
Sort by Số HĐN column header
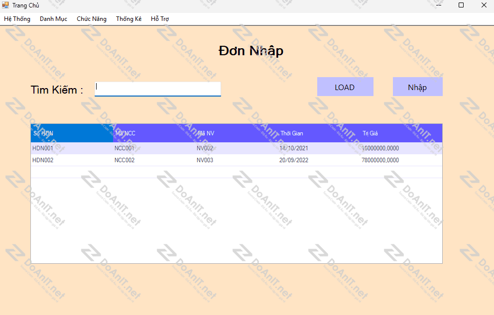tap(72, 133)
